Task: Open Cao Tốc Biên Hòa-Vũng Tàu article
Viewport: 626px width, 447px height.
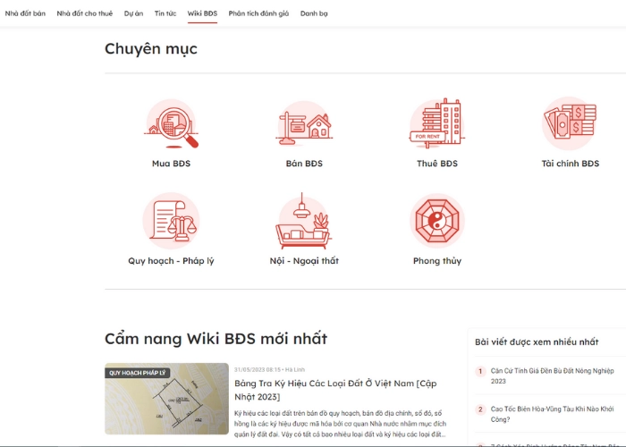Action: 552,414
